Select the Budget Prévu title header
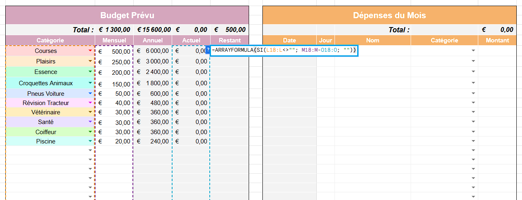This screenshot has height=200, width=522. pos(127,16)
